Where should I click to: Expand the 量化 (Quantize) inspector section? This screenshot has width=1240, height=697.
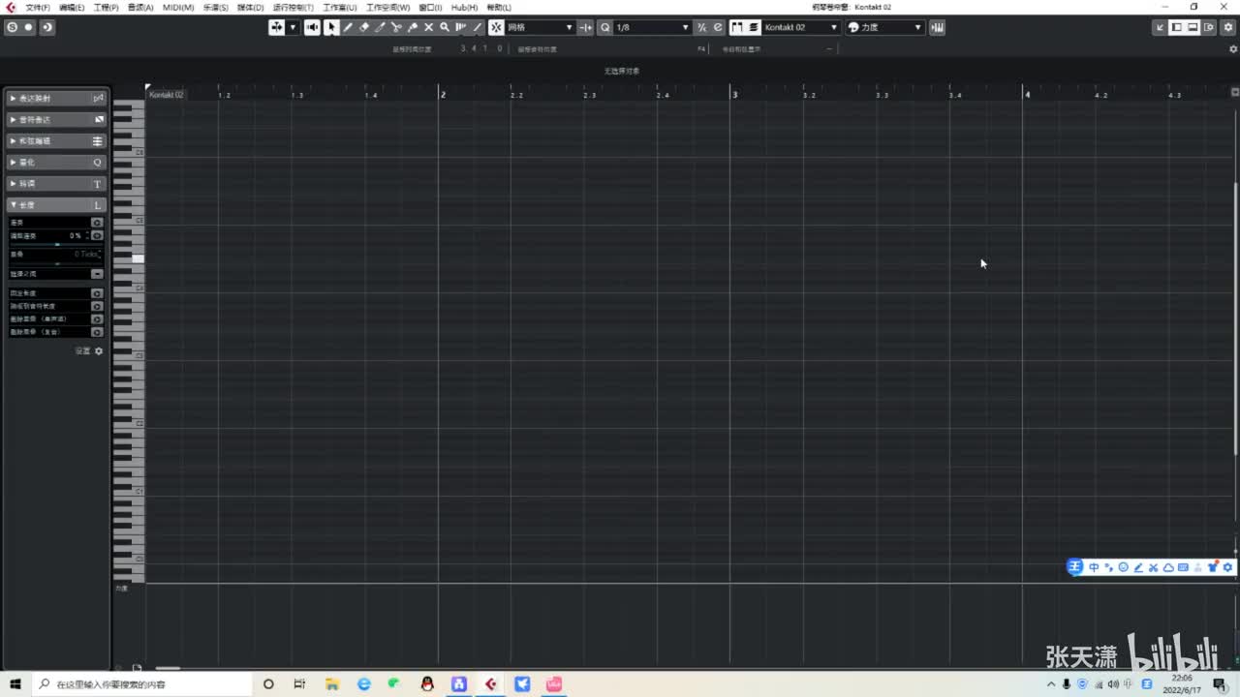pyautogui.click(x=56, y=163)
